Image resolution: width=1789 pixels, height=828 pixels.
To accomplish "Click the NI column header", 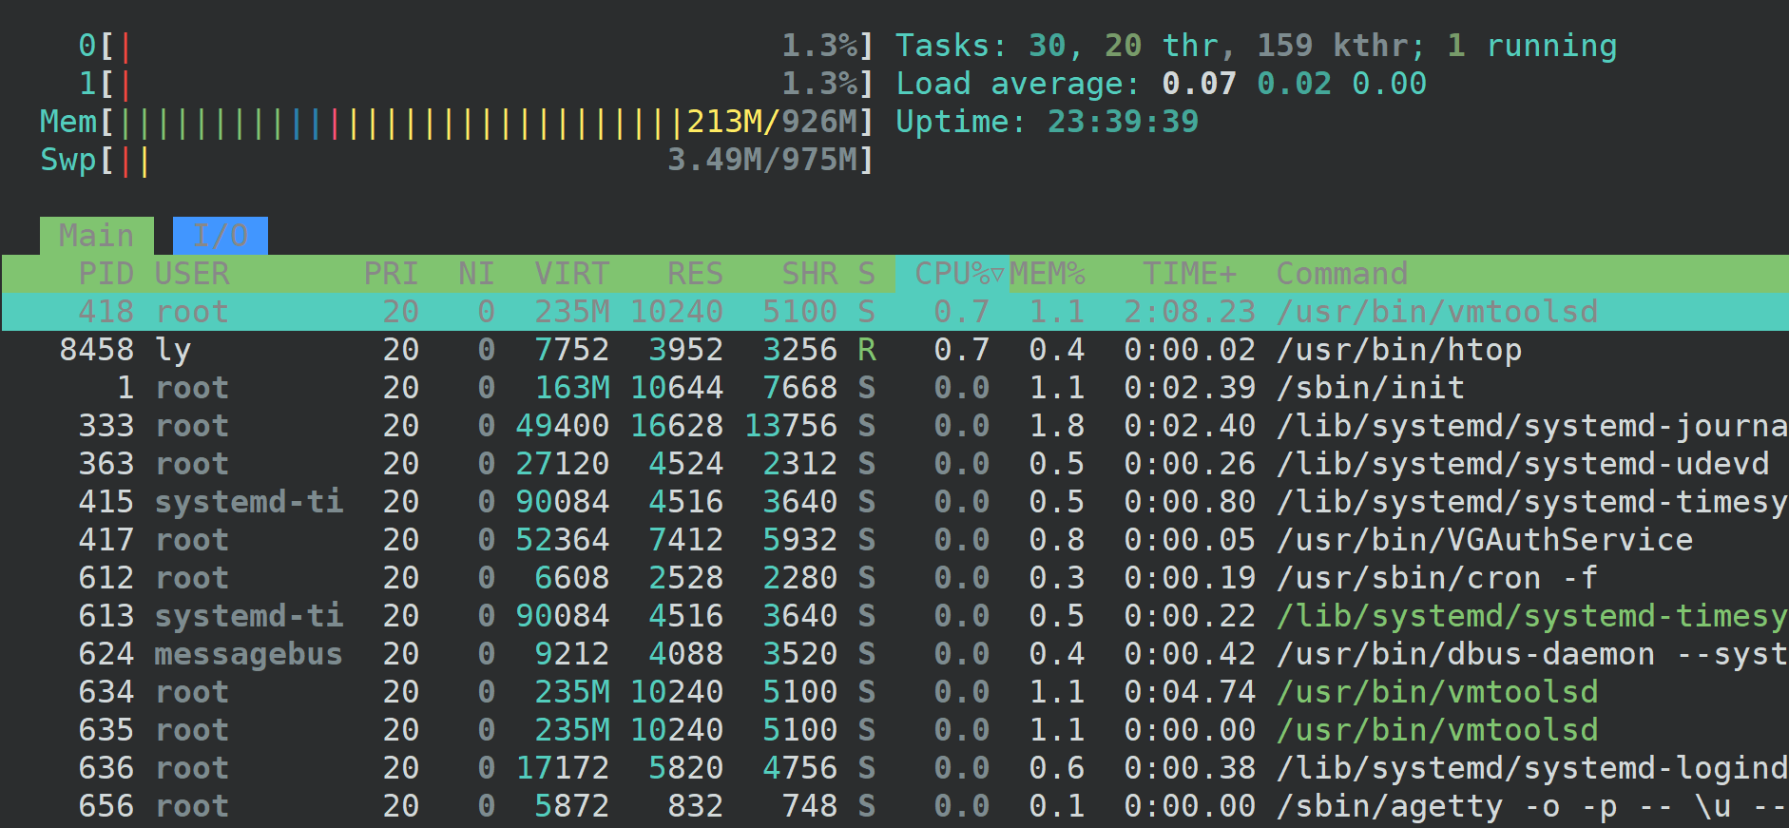I will [476, 274].
